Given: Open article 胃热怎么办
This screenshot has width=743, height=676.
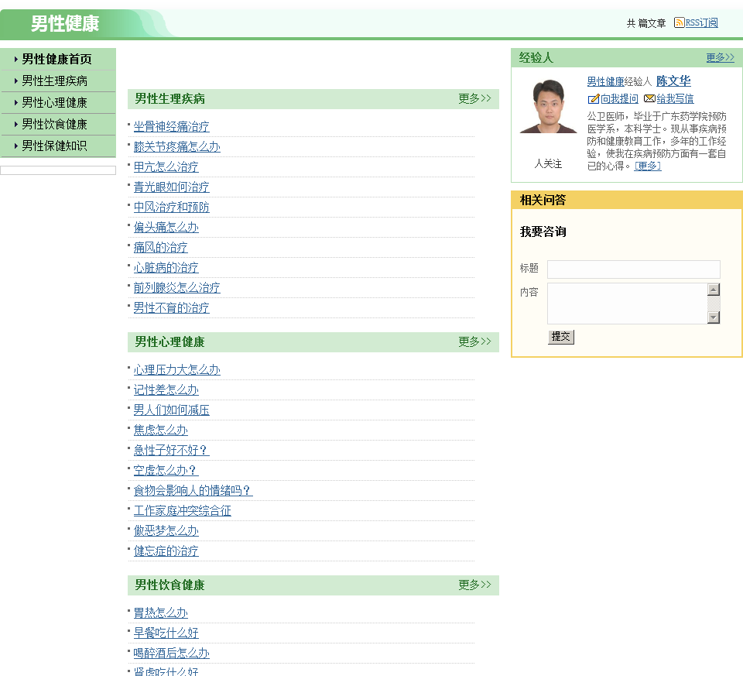Looking at the screenshot, I should coord(160,613).
